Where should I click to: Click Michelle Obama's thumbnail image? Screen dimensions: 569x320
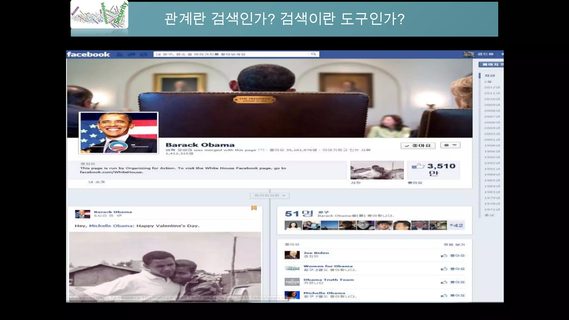(292, 295)
